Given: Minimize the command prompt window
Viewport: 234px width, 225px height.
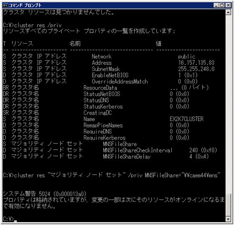Looking at the screenshot, I should [216, 5].
